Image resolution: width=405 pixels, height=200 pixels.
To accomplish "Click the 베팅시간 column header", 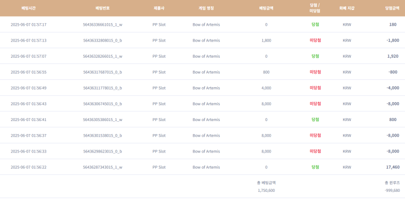I will tap(29, 8).
